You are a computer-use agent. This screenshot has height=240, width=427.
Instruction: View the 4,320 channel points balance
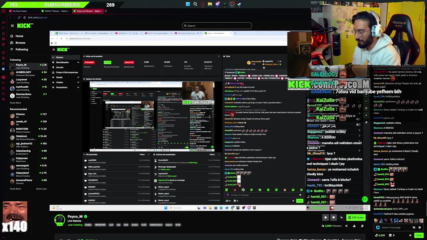pos(380,235)
